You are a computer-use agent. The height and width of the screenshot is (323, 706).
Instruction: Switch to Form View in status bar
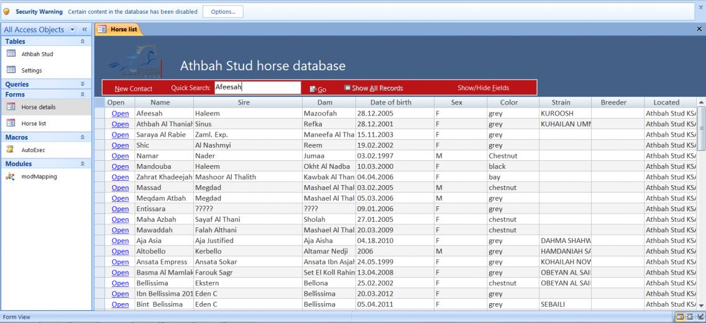coord(680,317)
